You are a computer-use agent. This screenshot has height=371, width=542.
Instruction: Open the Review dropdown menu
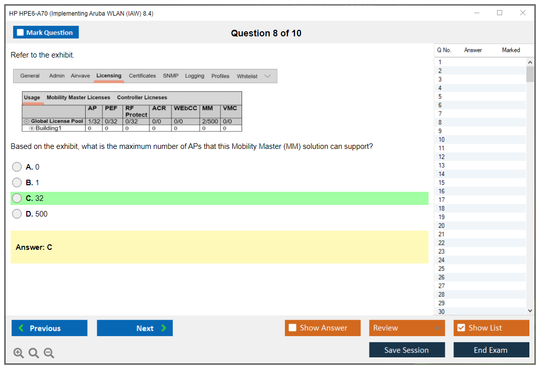407,328
